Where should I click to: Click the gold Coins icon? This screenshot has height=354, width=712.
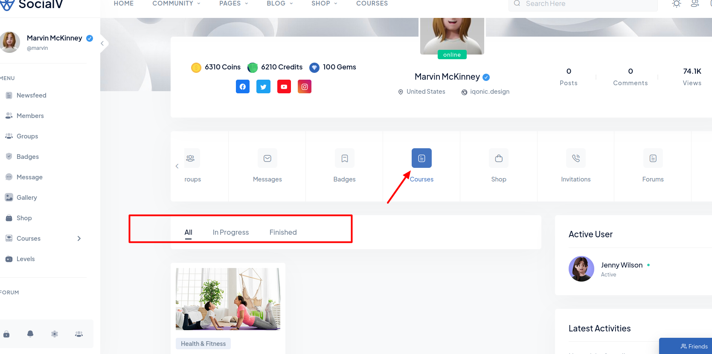coord(196,67)
